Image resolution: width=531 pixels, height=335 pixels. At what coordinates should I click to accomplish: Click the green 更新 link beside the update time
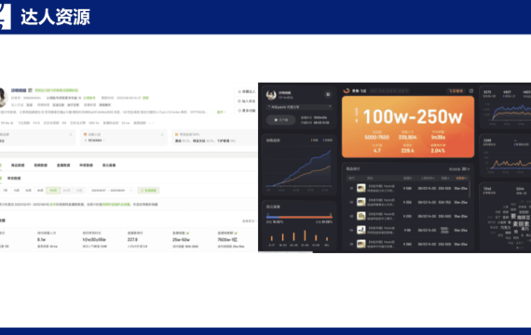[x=145, y=98]
